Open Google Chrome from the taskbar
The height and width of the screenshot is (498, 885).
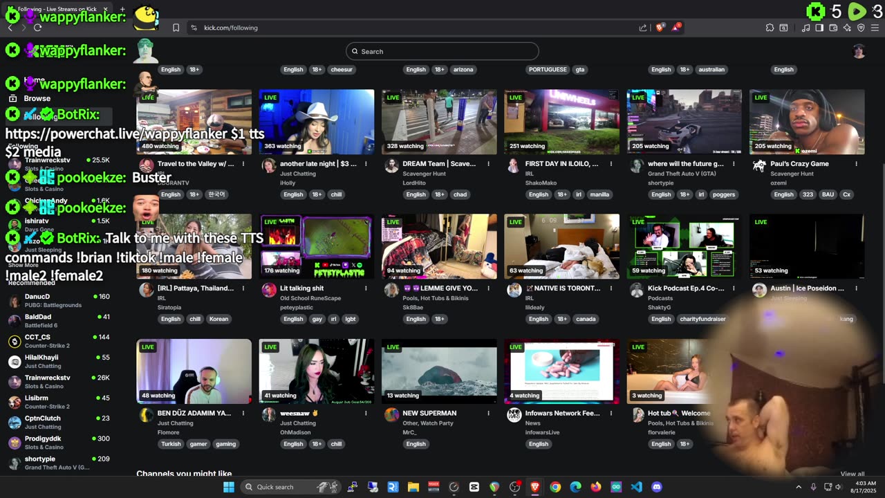click(555, 487)
